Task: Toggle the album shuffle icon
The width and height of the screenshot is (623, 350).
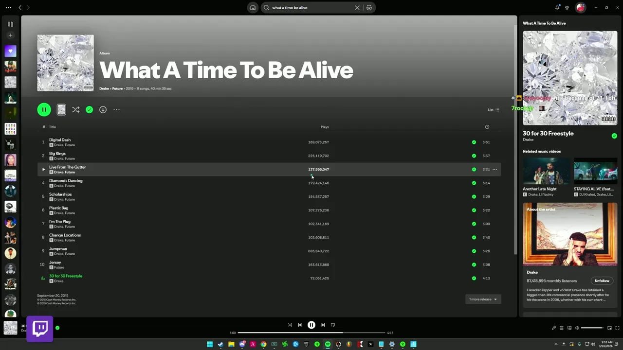Action: [75, 110]
